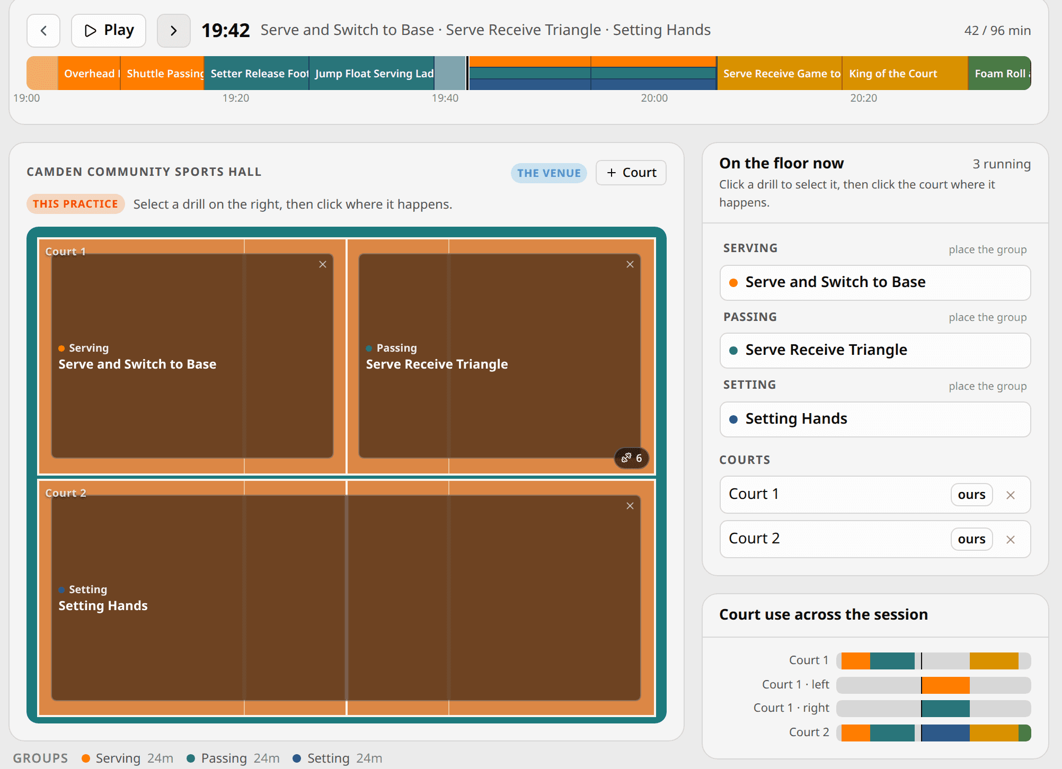Switch to THE VENUE mode
This screenshot has height=769, width=1062.
(x=548, y=173)
